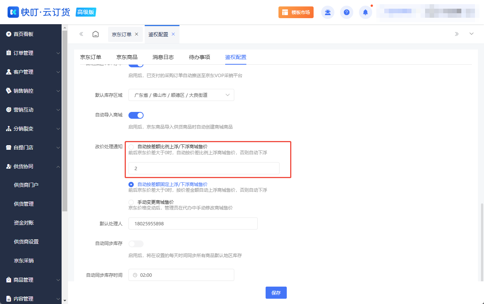The image size is (484, 304).
Task: Close the 鉴权配置 tab
Action: point(173,34)
